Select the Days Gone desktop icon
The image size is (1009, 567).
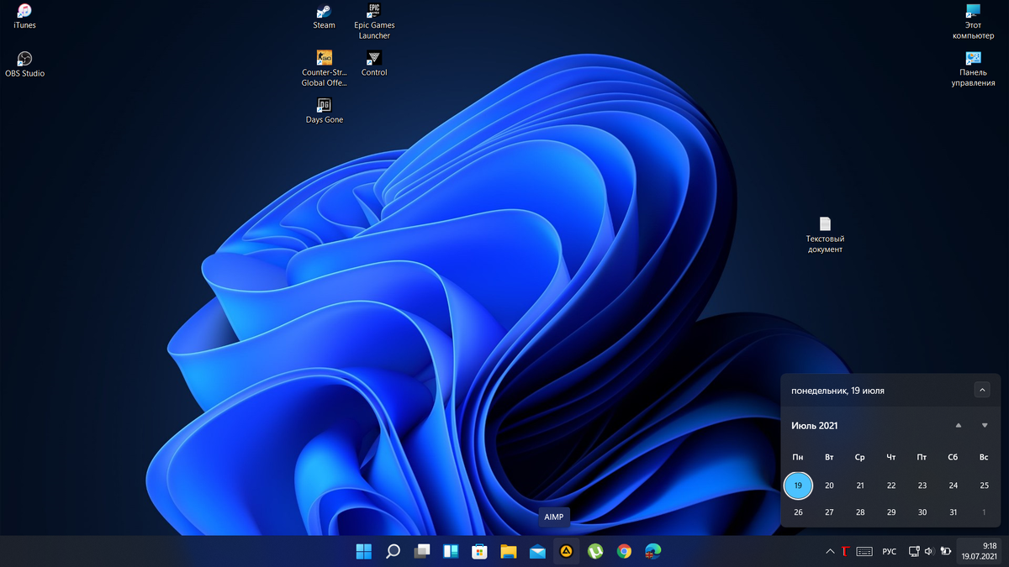pyautogui.click(x=324, y=111)
